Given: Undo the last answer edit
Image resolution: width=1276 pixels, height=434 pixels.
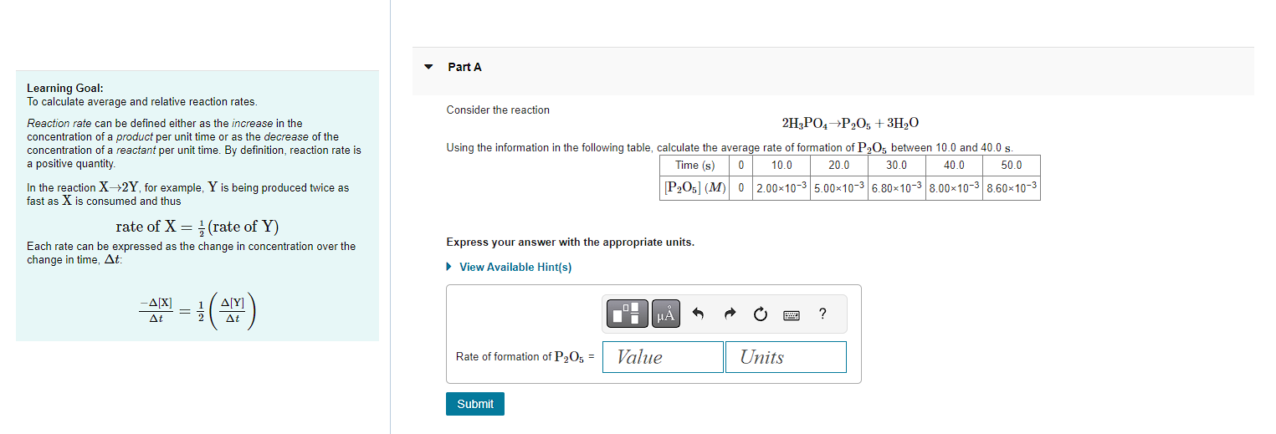Looking at the screenshot, I should (698, 314).
